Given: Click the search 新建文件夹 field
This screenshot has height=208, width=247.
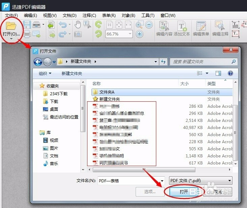Looking at the screenshot, I should pyautogui.click(x=203, y=61).
